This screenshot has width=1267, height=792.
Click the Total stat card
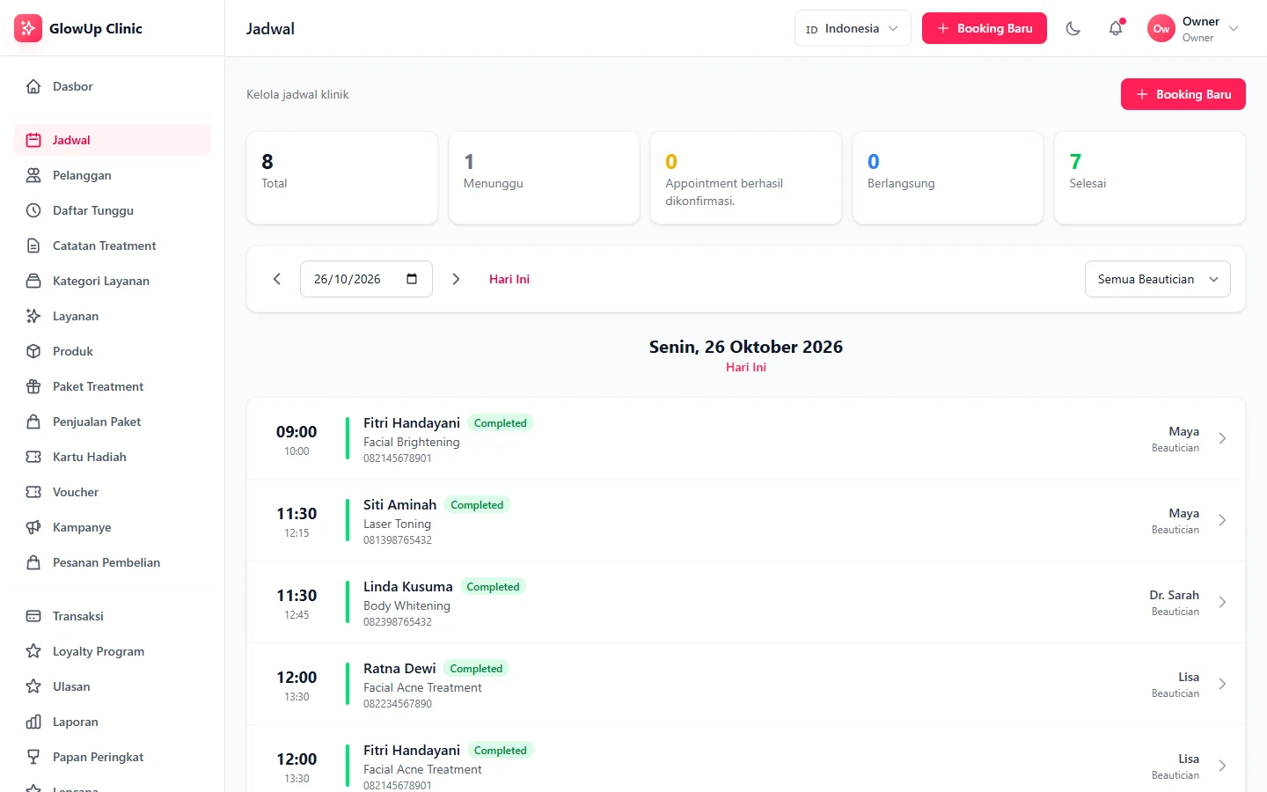point(342,178)
